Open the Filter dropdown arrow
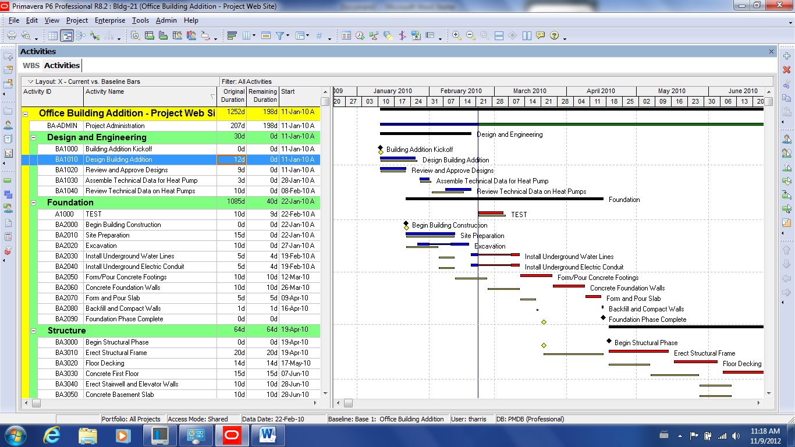Viewport: 795px width, 447px height. coord(288,36)
